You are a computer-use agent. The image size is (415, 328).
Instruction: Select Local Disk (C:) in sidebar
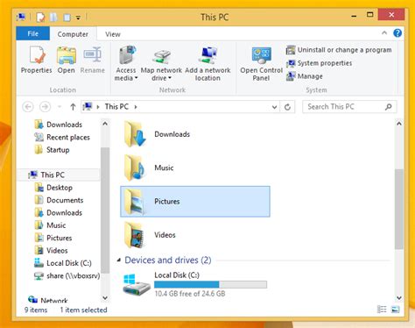click(x=63, y=263)
